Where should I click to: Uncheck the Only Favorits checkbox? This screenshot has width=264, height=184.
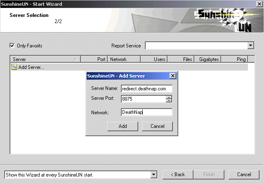tap(12, 46)
